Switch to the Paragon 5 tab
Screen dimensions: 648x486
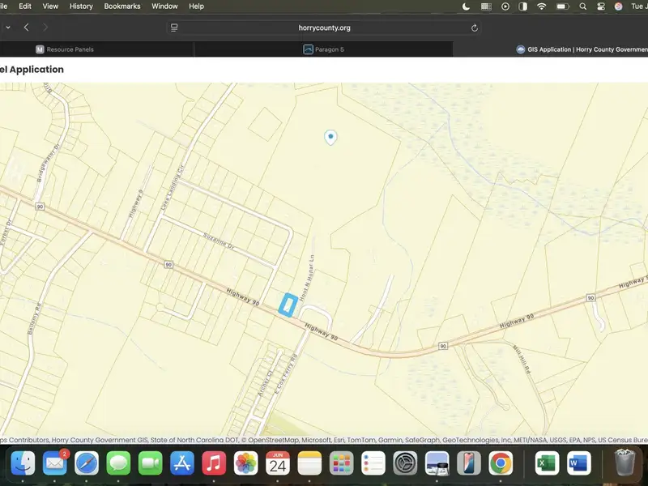[x=324, y=49]
